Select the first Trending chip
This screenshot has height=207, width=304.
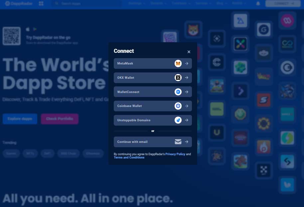click(11, 154)
